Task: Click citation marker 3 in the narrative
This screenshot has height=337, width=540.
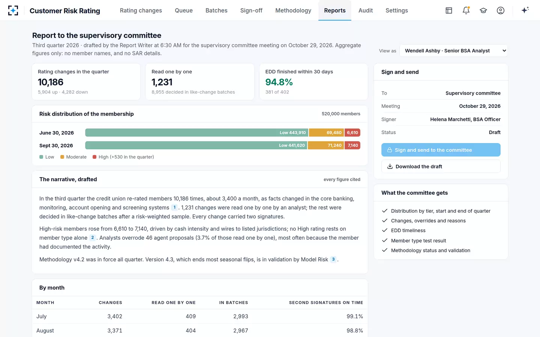Action: click(x=333, y=259)
